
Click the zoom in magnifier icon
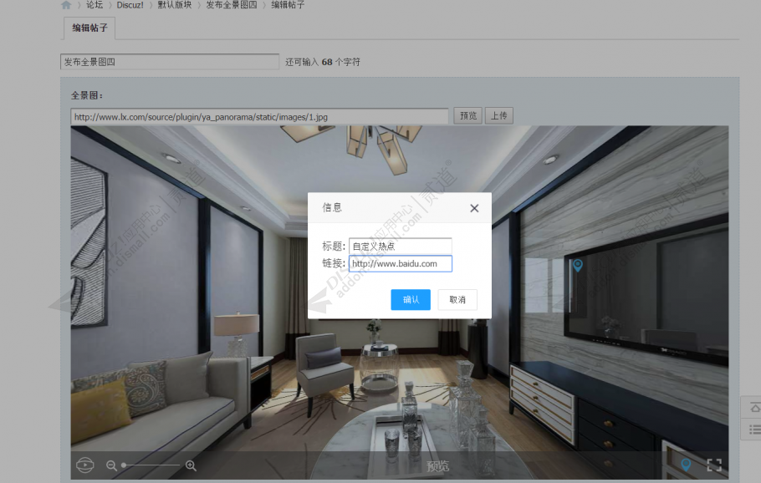191,465
